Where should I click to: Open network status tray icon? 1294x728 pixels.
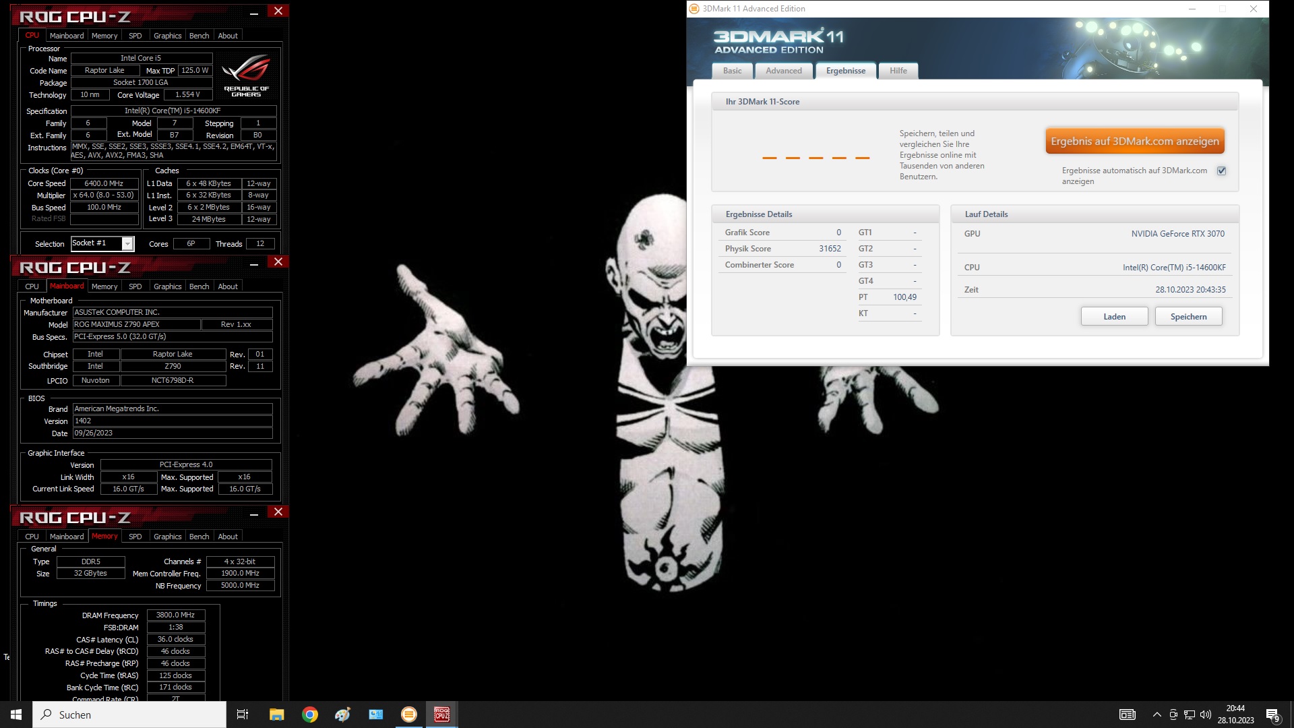coord(1190,715)
